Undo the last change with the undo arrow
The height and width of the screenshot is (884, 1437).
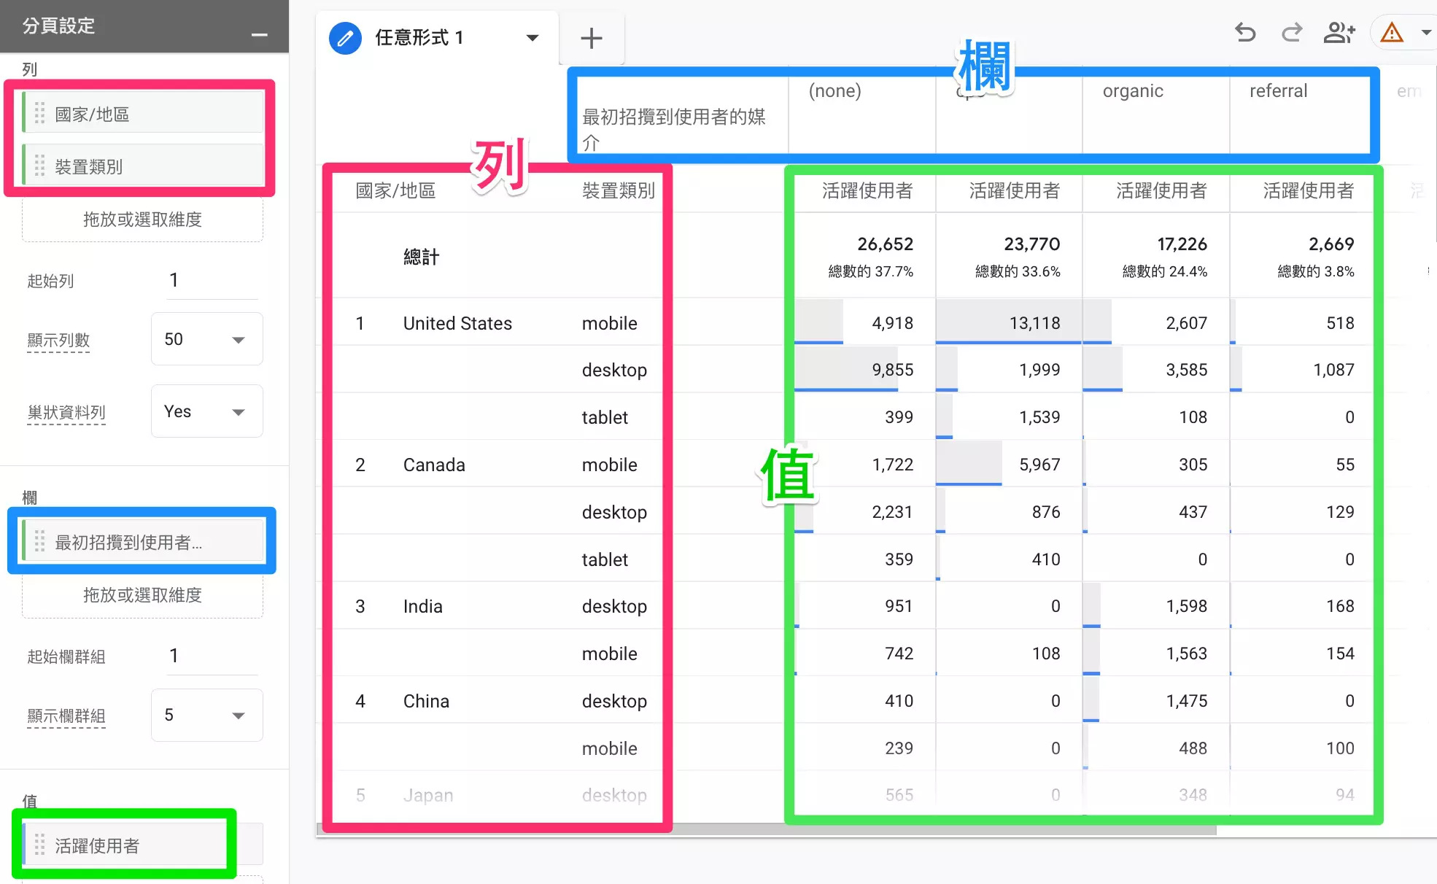pos(1244,33)
